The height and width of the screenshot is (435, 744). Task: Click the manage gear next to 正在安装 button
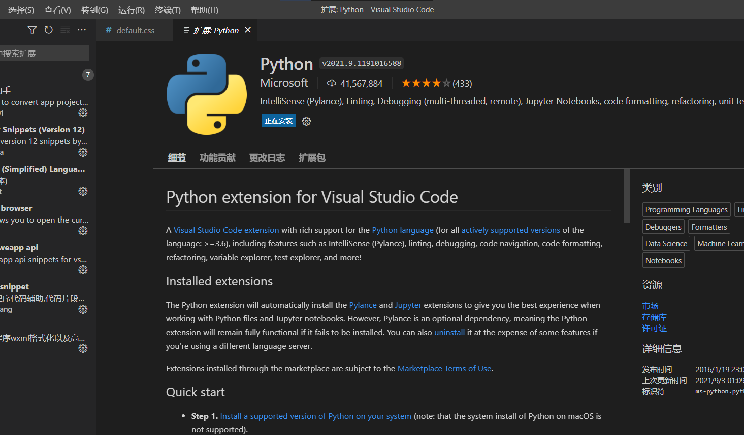[306, 121]
